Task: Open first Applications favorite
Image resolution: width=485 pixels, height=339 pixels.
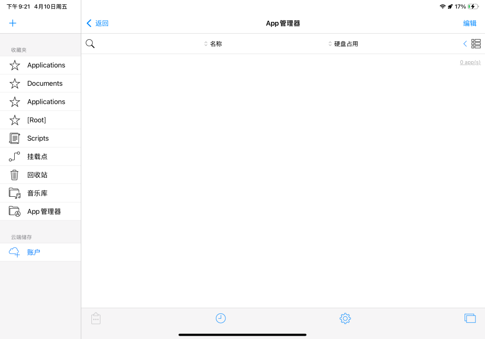Action: click(41, 65)
